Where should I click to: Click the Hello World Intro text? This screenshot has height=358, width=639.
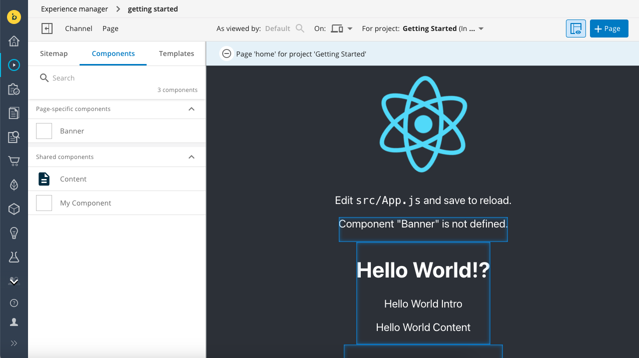coord(423,304)
